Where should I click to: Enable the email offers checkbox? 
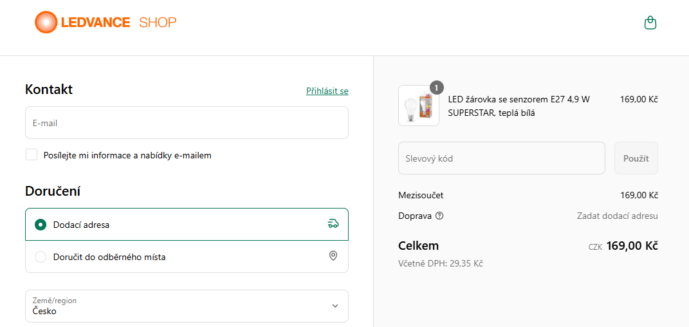pyautogui.click(x=32, y=154)
